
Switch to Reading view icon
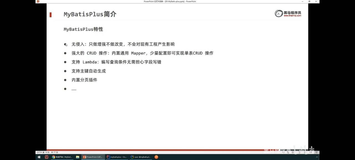(x=311, y=152)
